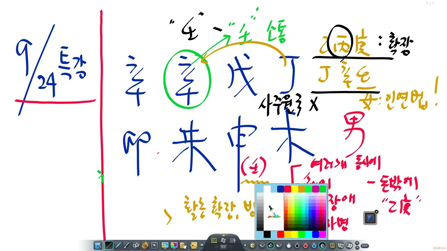Close the floating blue widget
The image size is (447, 251).
pyautogui.click(x=376, y=212)
